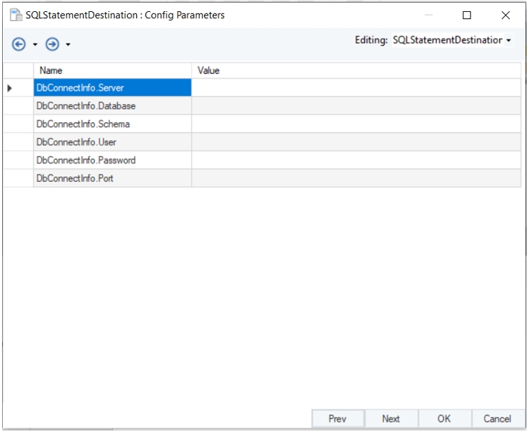528x432 pixels.
Task: Edit the value field for DbConnectInfo.Database
Action: click(356, 106)
